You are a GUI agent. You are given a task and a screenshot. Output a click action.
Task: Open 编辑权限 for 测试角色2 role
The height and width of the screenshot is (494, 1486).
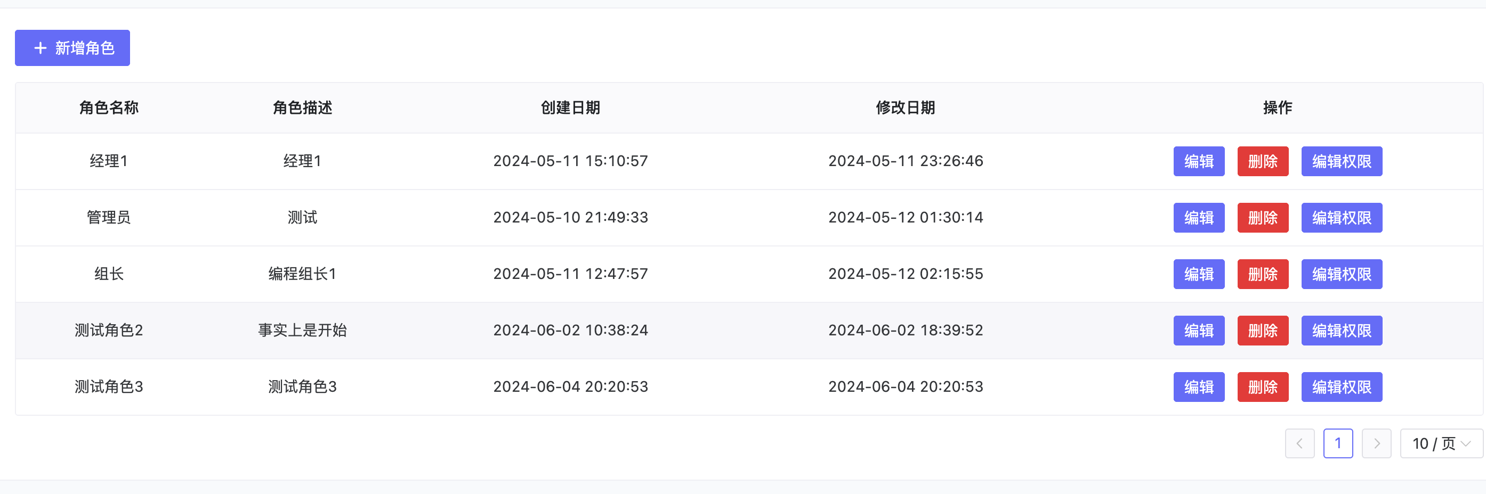coord(1342,331)
